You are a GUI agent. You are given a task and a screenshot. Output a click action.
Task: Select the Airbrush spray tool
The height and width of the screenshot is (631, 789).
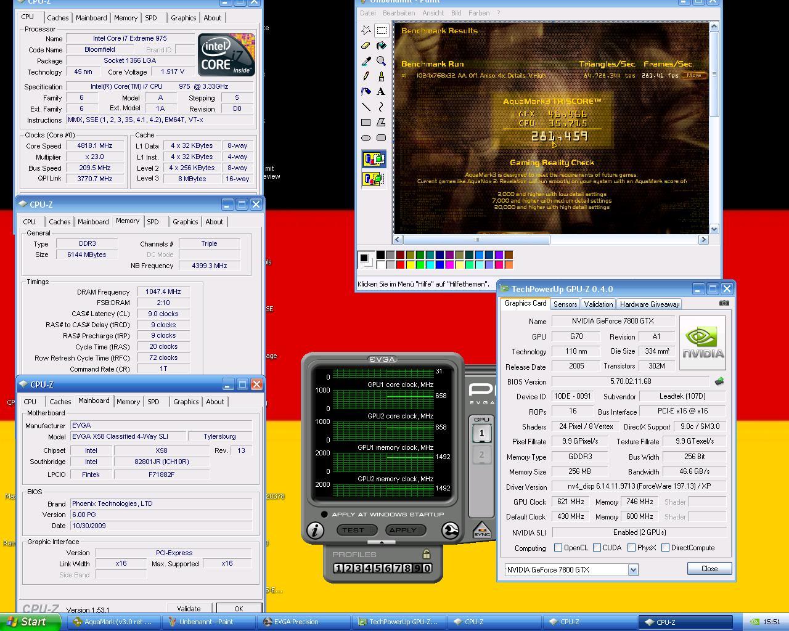366,92
